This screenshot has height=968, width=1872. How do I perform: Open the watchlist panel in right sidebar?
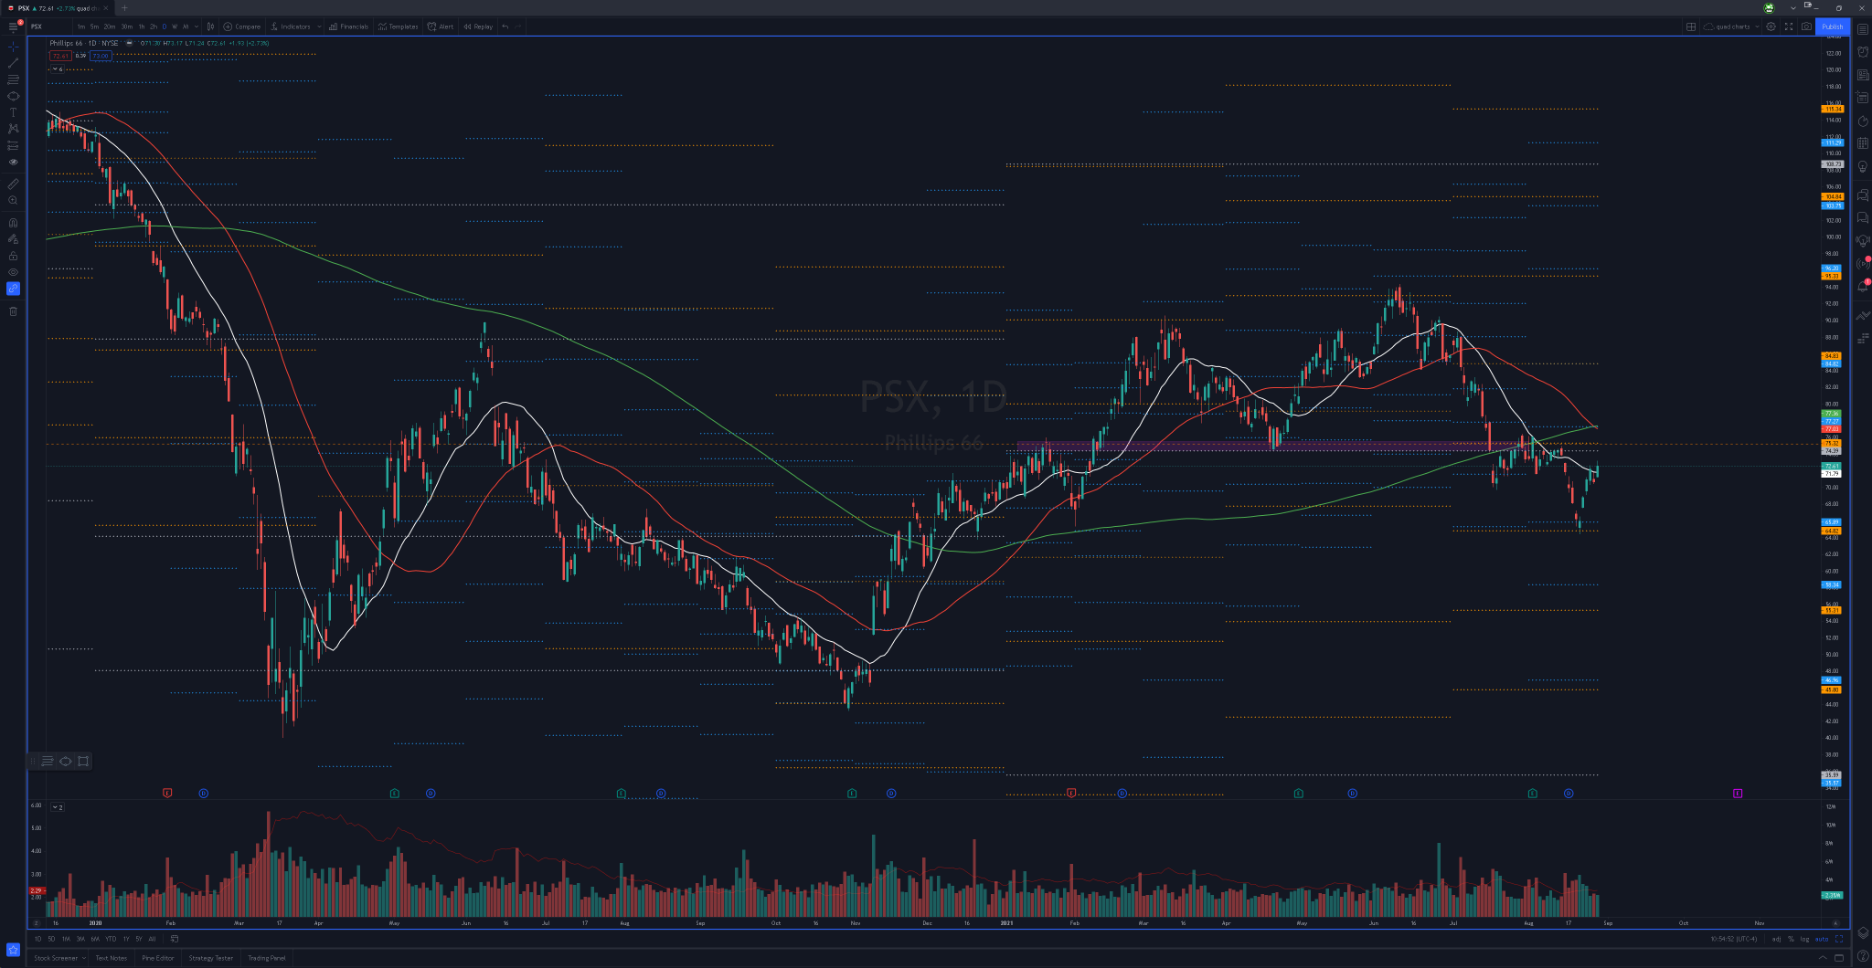point(1863,29)
